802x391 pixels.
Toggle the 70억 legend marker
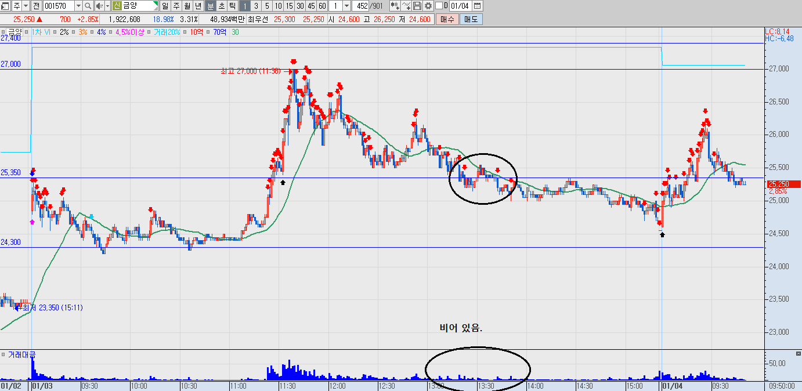(208, 31)
